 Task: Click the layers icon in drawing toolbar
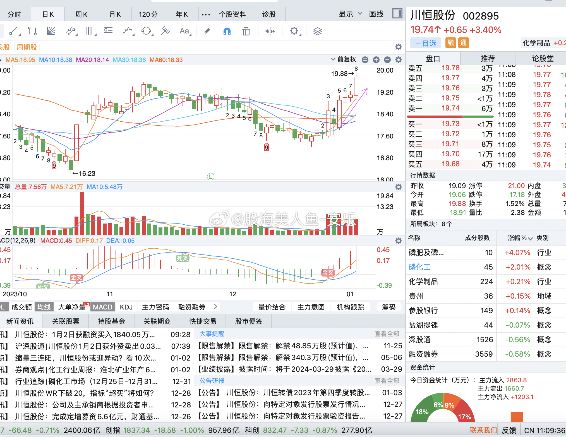(x=317, y=31)
